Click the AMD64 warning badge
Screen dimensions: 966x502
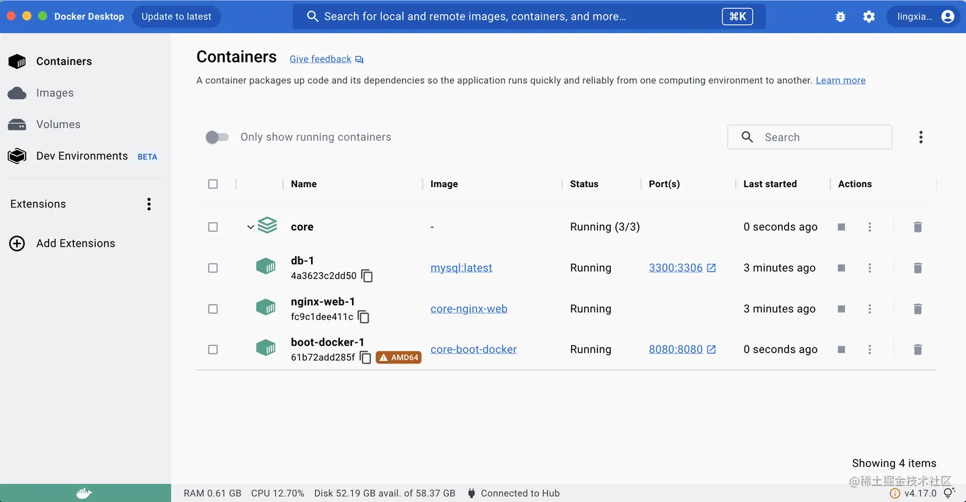click(x=399, y=358)
